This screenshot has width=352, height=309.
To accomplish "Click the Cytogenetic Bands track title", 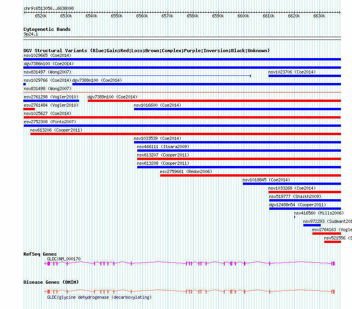I will coord(47,29).
